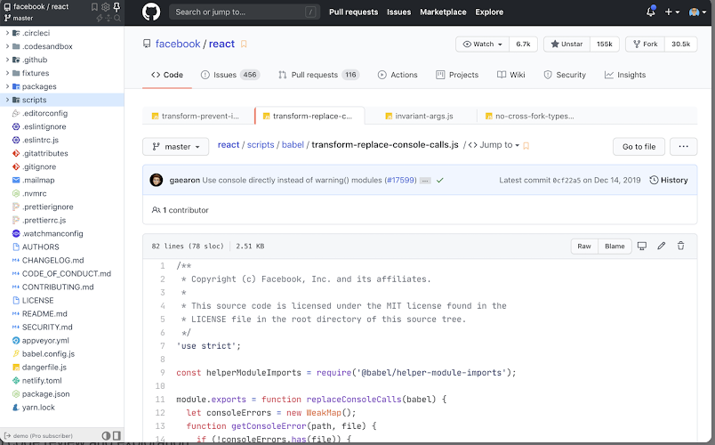View the Raw file
Viewport: 715px width, 445px height.
tap(584, 246)
